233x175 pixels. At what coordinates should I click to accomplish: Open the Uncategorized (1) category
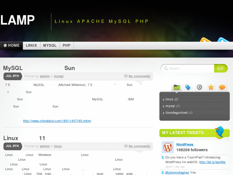179,113
